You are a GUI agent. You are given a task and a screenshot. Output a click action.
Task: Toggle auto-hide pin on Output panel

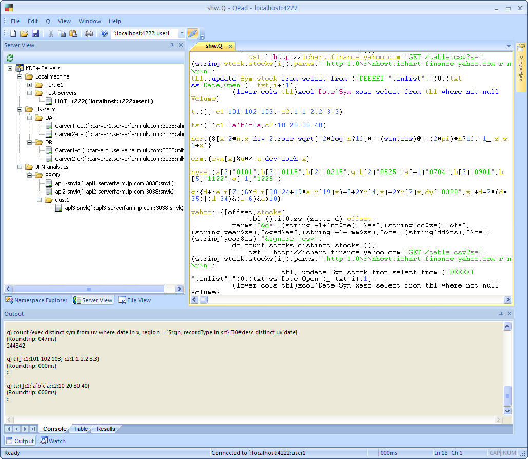[x=501, y=314]
